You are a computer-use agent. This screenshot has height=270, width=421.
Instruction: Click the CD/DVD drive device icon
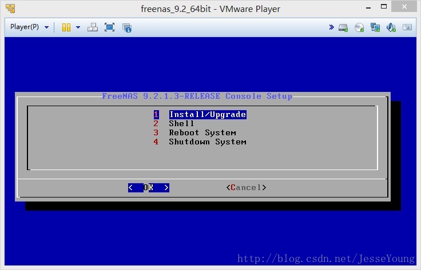pos(359,27)
